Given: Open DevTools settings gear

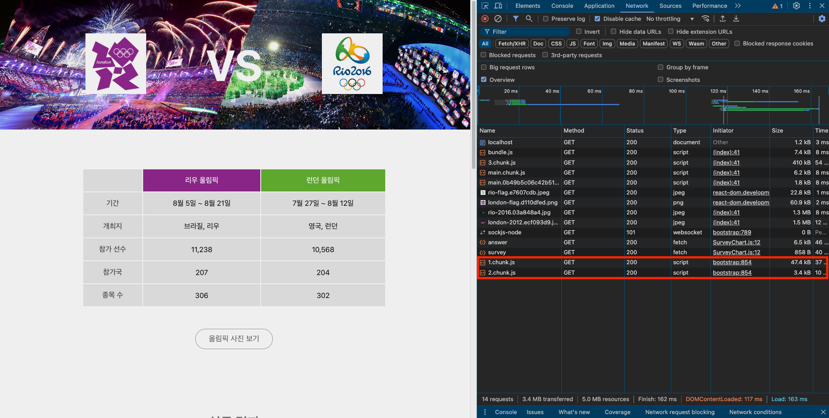Looking at the screenshot, I should point(796,6).
